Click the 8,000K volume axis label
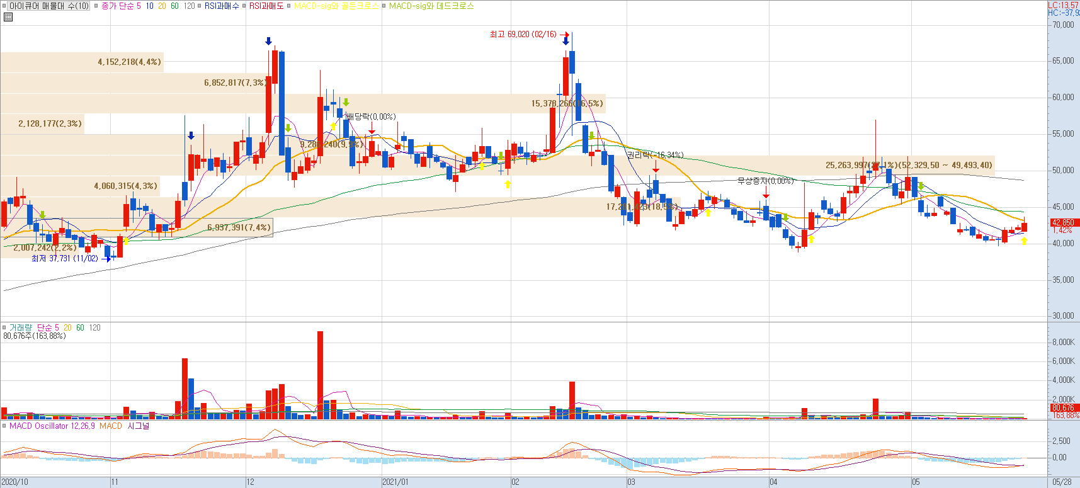Image resolution: width=1080 pixels, height=488 pixels. 1063,342
